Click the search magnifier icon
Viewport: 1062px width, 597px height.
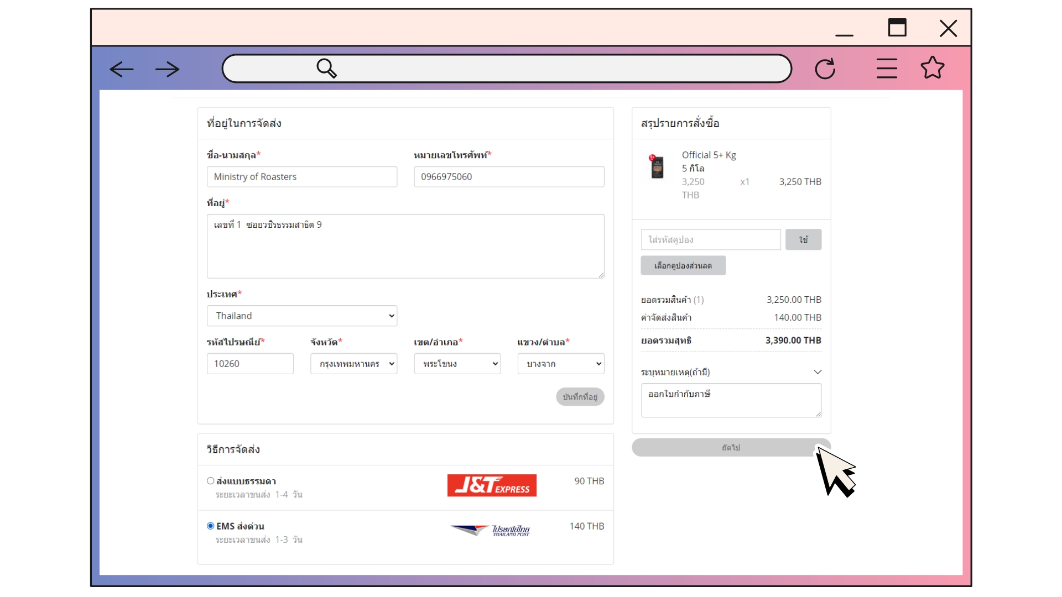[326, 69]
